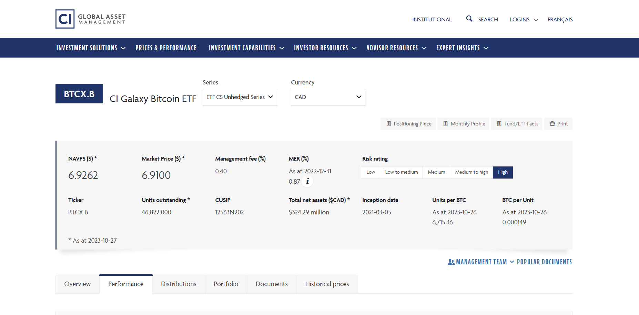Click the BTCX.B ticker badge
The height and width of the screenshot is (315, 639).
point(79,94)
